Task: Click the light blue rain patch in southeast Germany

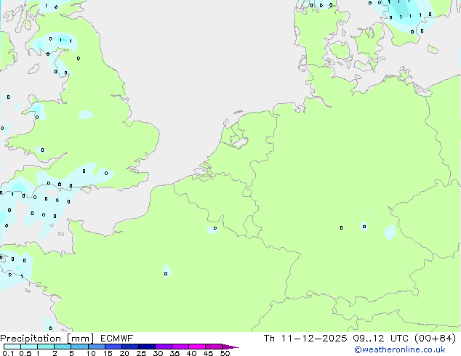Action: tap(390, 232)
